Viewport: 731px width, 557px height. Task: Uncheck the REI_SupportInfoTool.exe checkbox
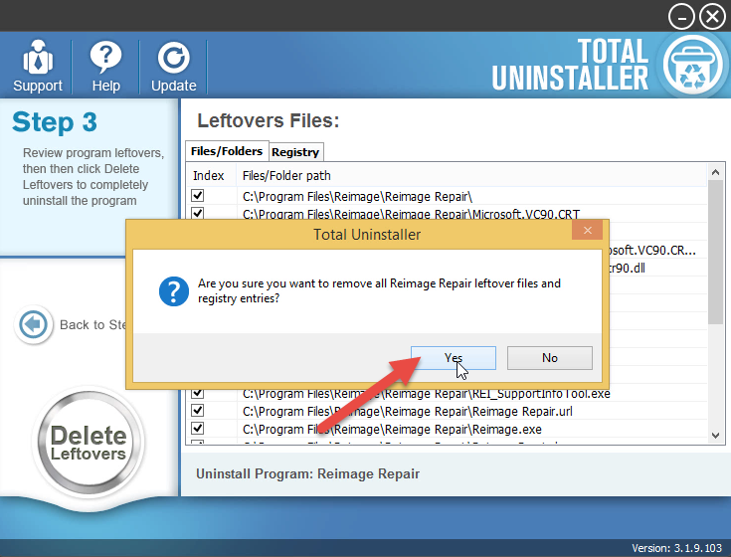(x=198, y=394)
